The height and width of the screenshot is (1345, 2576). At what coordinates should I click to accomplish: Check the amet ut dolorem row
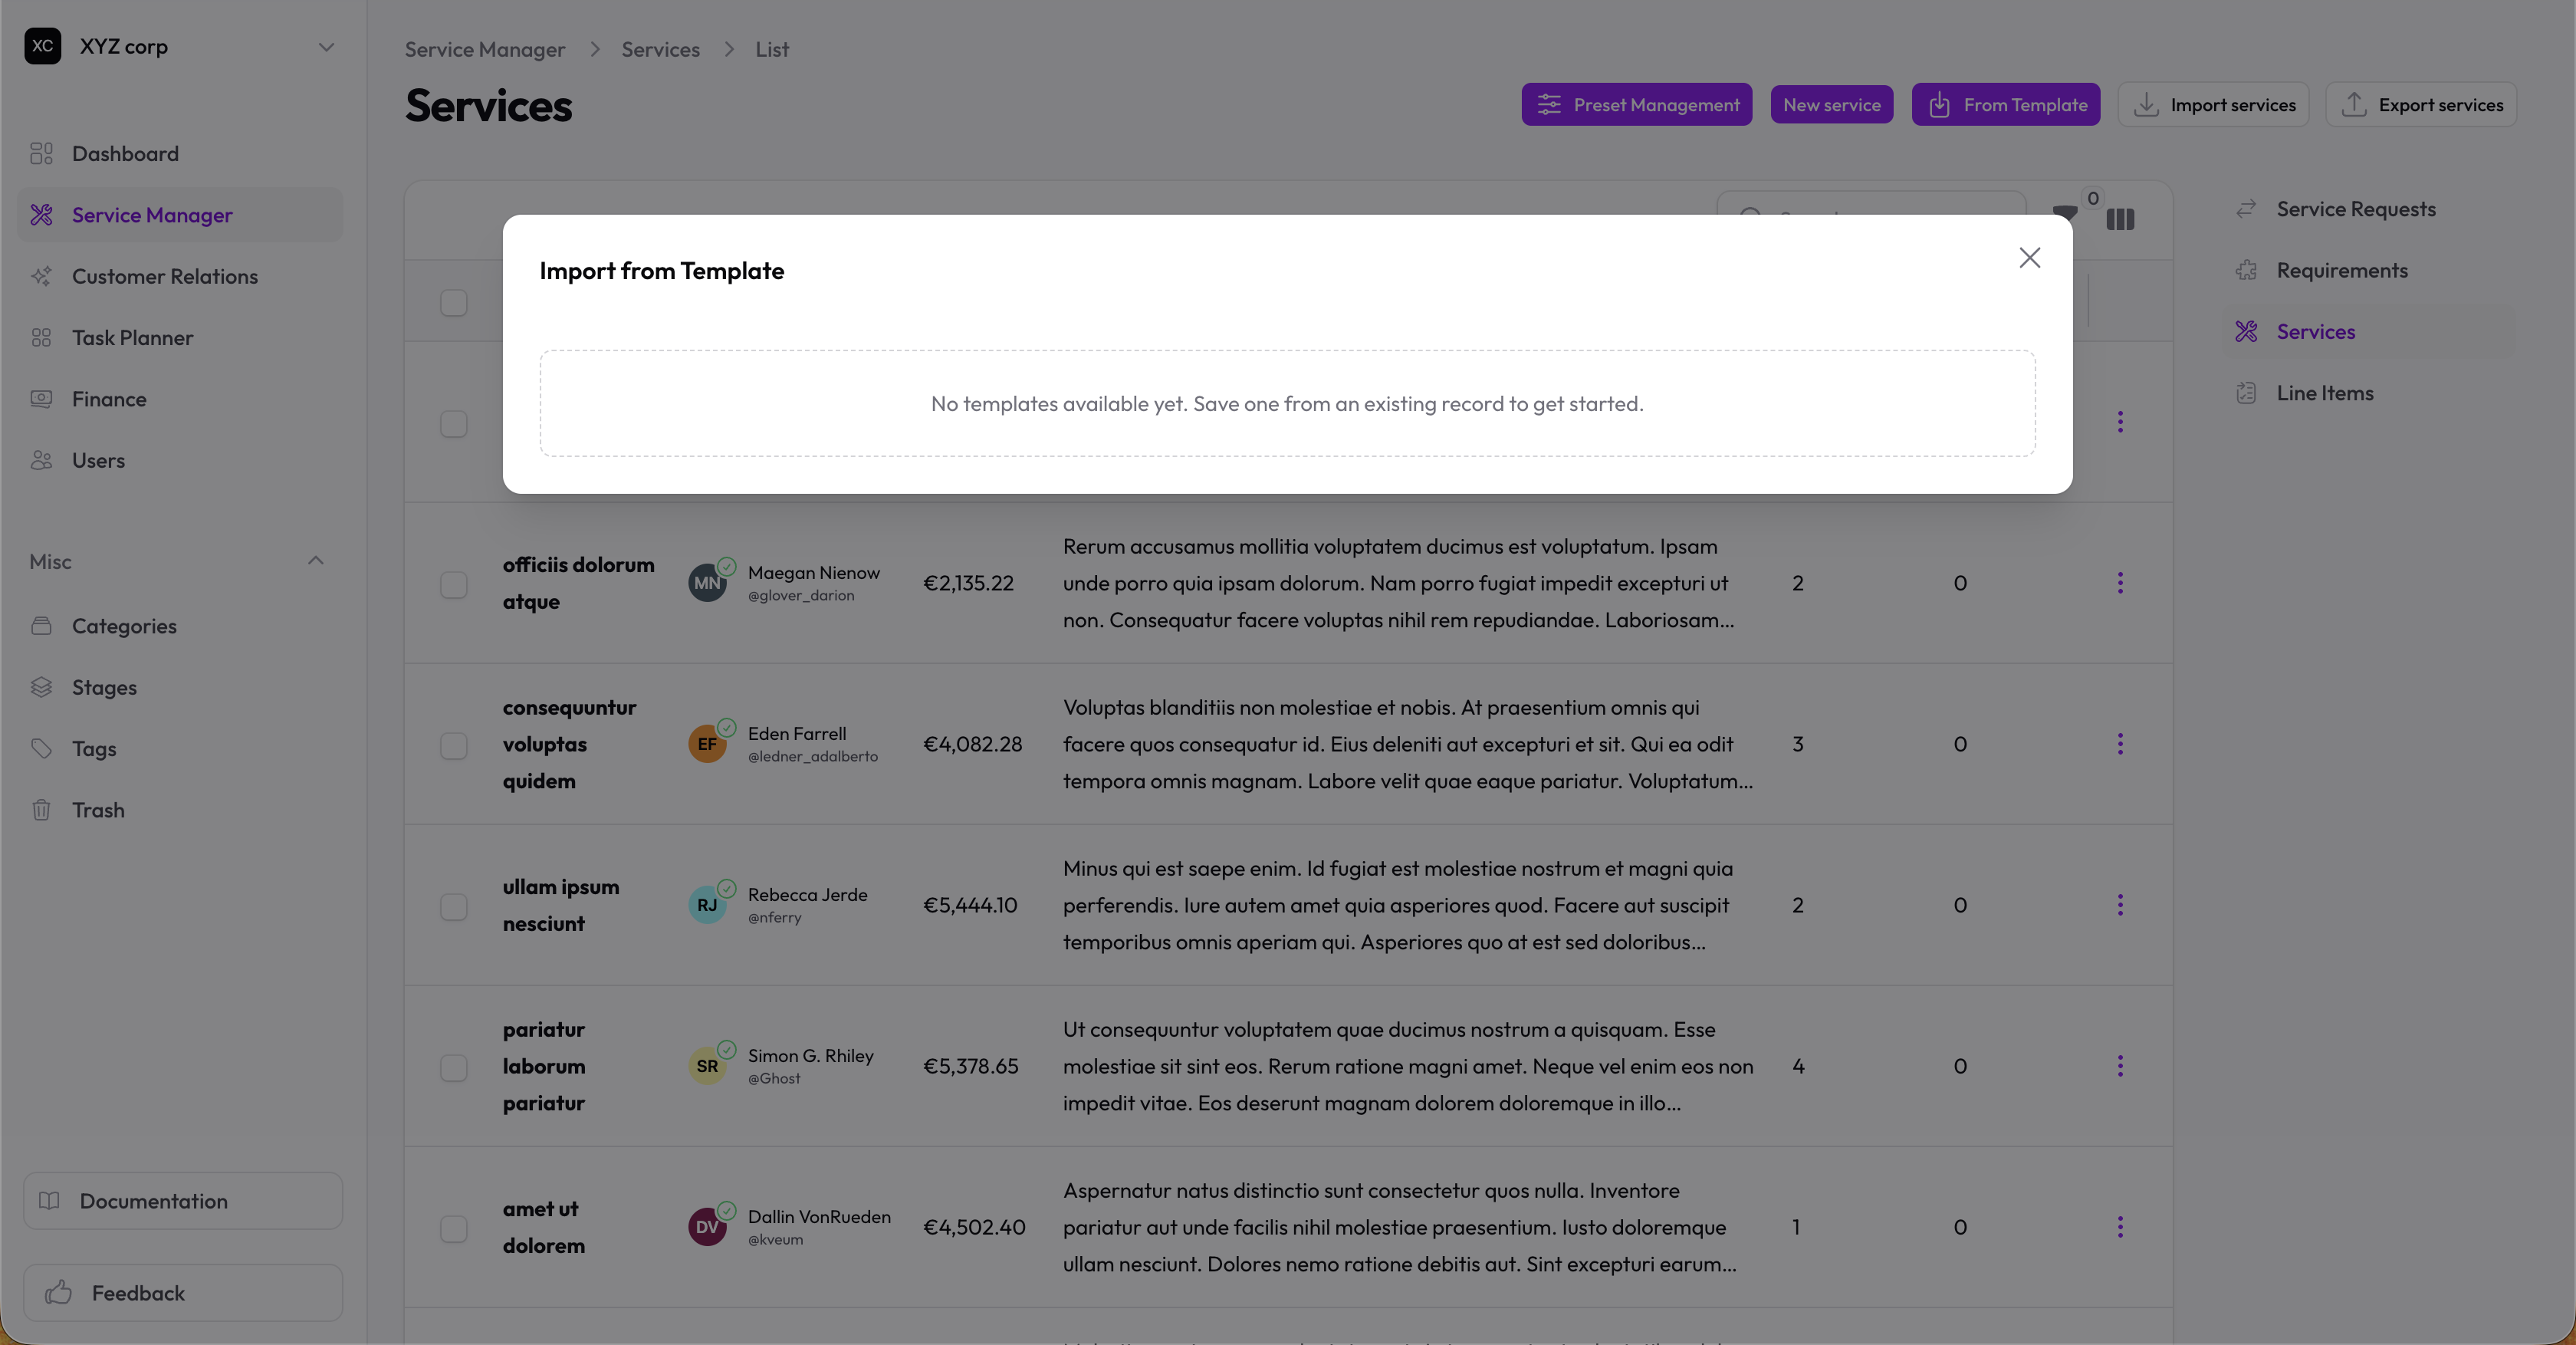coord(454,1228)
